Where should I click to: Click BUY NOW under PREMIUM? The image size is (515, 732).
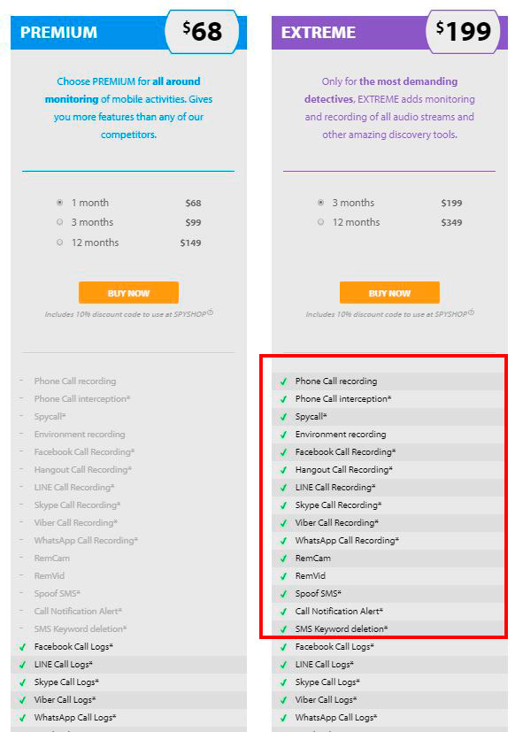[128, 293]
